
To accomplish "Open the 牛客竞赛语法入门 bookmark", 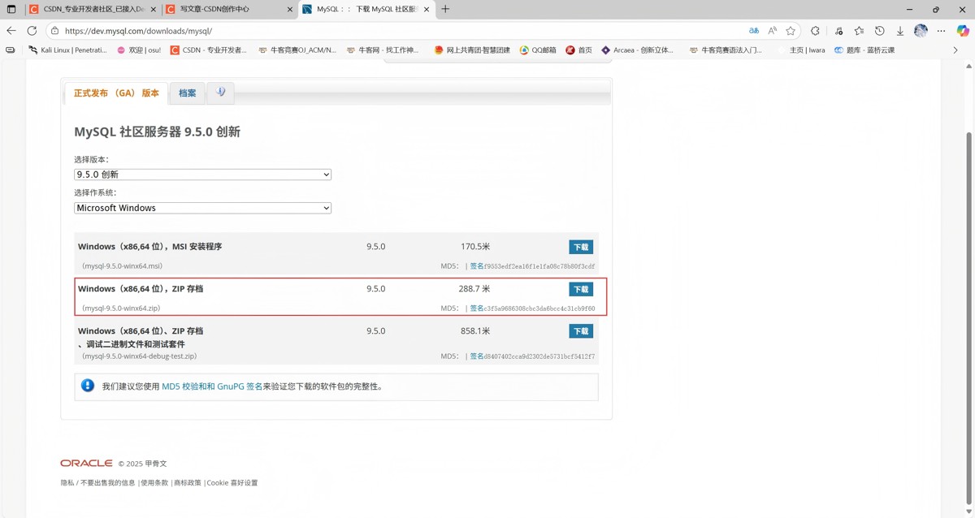I will [726, 50].
